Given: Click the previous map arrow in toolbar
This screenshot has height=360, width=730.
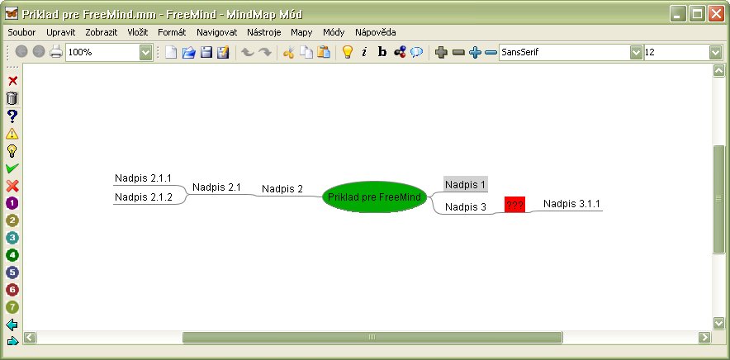Looking at the screenshot, I should pos(21,52).
